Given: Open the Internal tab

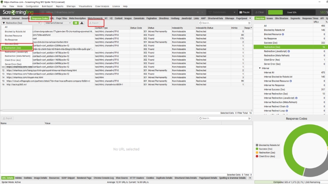Looking at the screenshot, I should tap(6, 18).
